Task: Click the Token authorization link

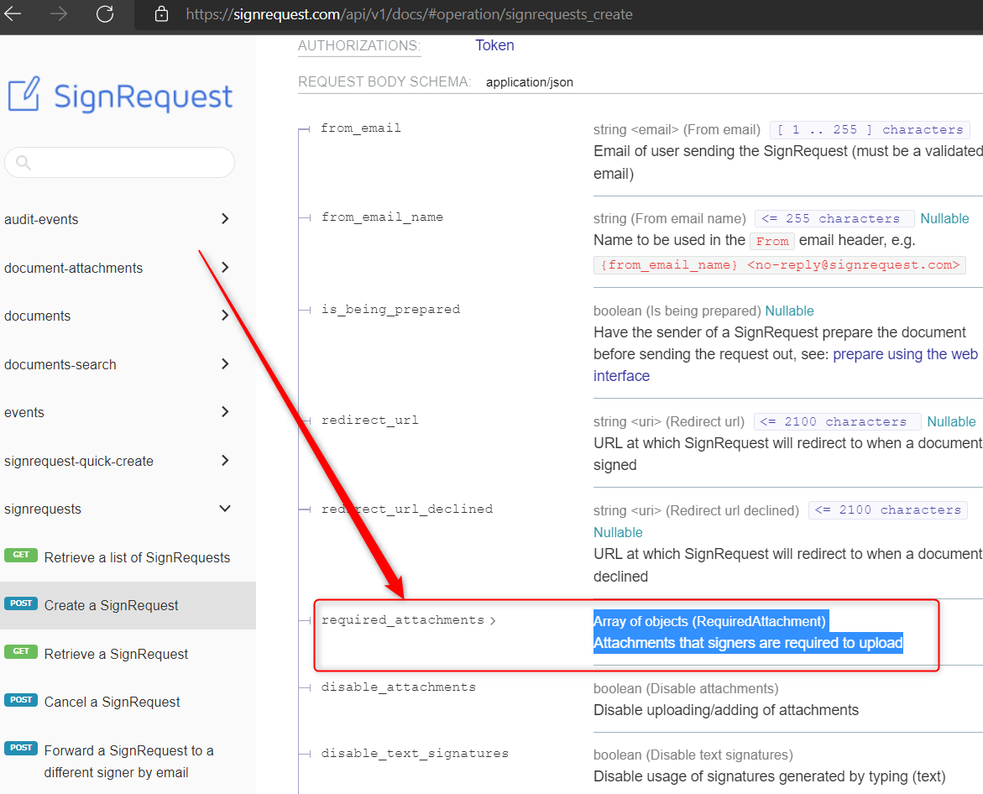Action: [494, 45]
